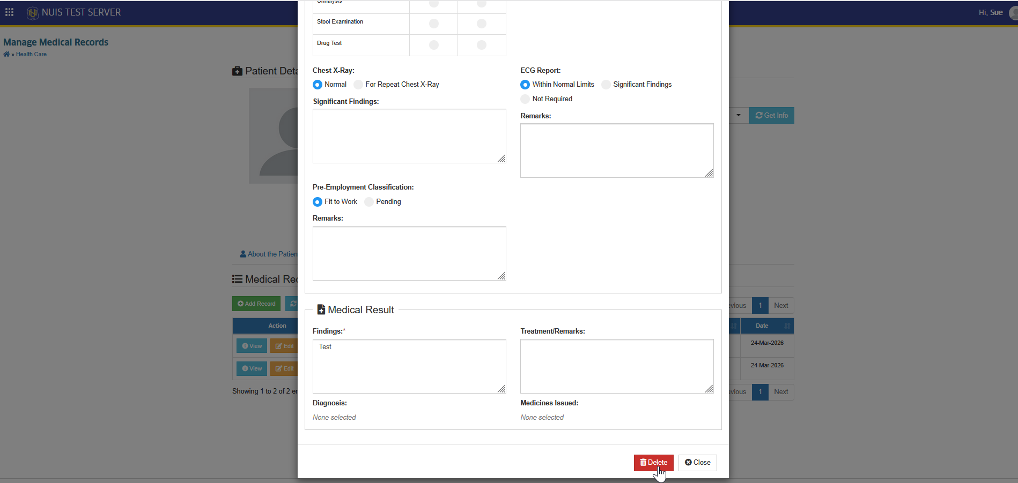Click Add Record button
1018x483 pixels.
(256, 304)
